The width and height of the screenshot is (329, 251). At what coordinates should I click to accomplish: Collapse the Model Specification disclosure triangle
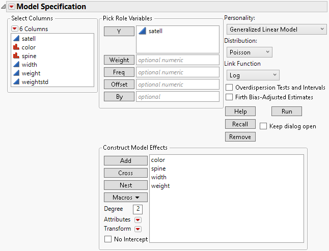click(4, 7)
